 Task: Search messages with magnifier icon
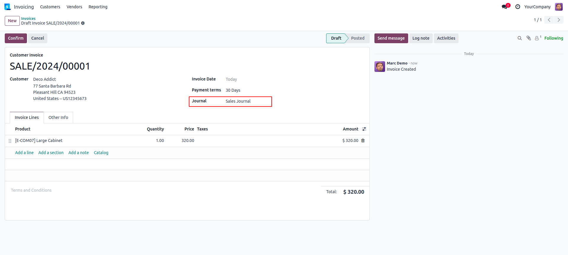pyautogui.click(x=519, y=38)
